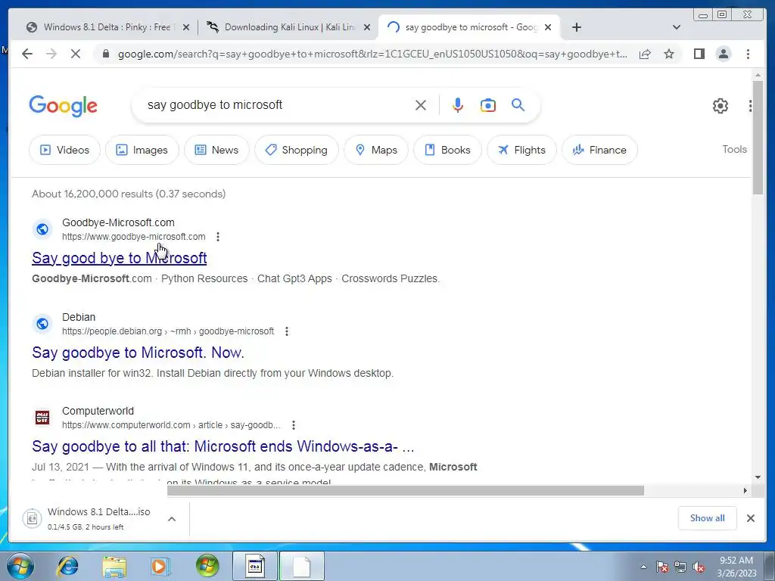Click the forward navigation arrow
The width and height of the screenshot is (775, 581).
[x=51, y=54]
